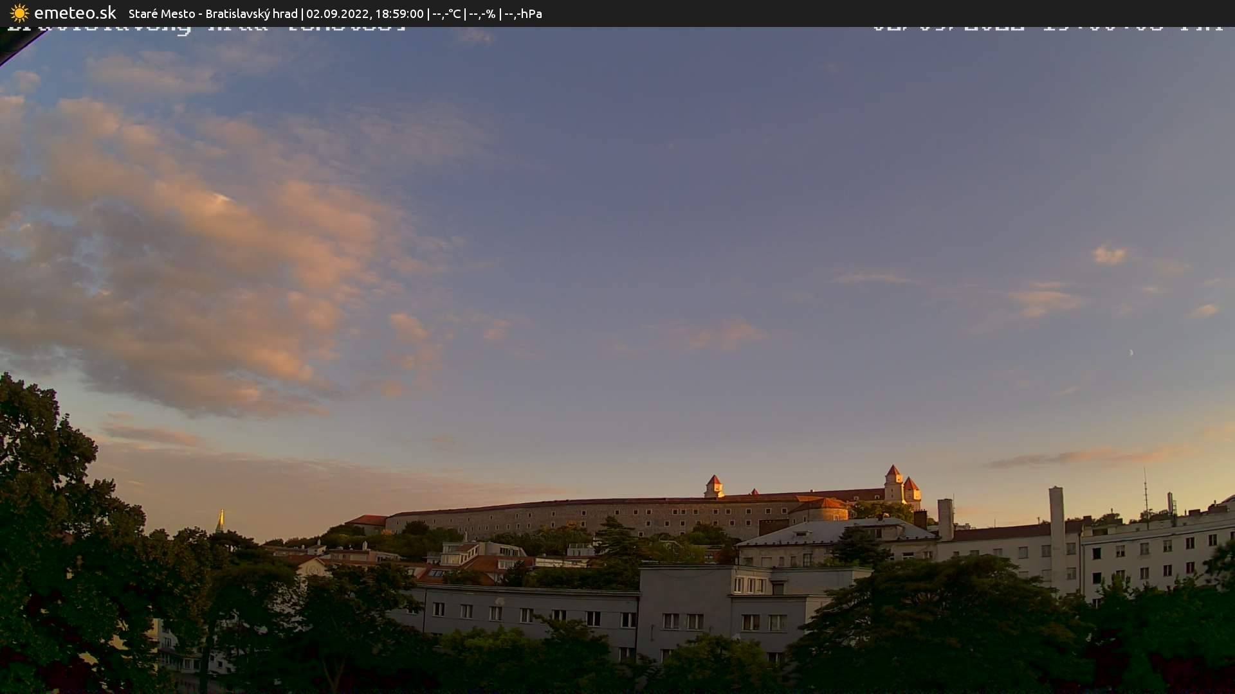Click the moon visible in the sky

[1130, 353]
